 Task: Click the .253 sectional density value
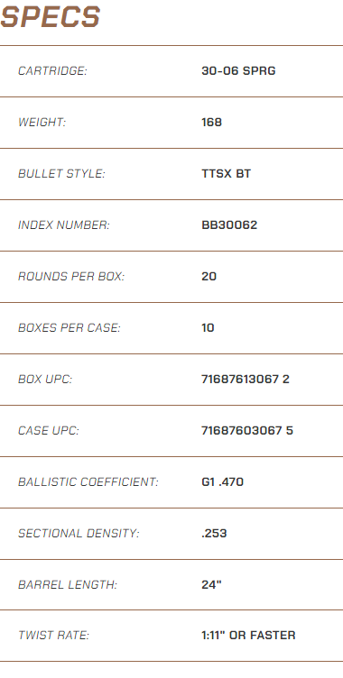(x=214, y=534)
